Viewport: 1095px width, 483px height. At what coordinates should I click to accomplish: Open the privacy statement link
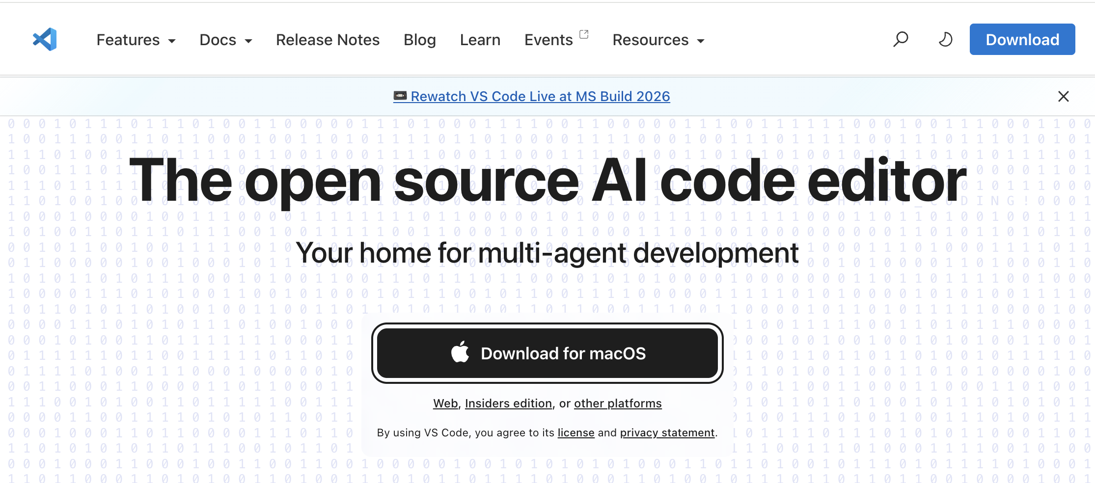667,432
